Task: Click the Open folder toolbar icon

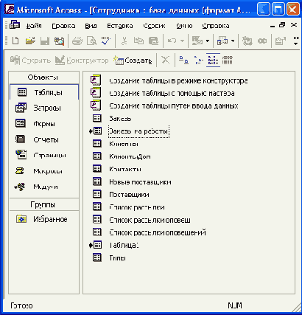Action: click(x=30, y=41)
